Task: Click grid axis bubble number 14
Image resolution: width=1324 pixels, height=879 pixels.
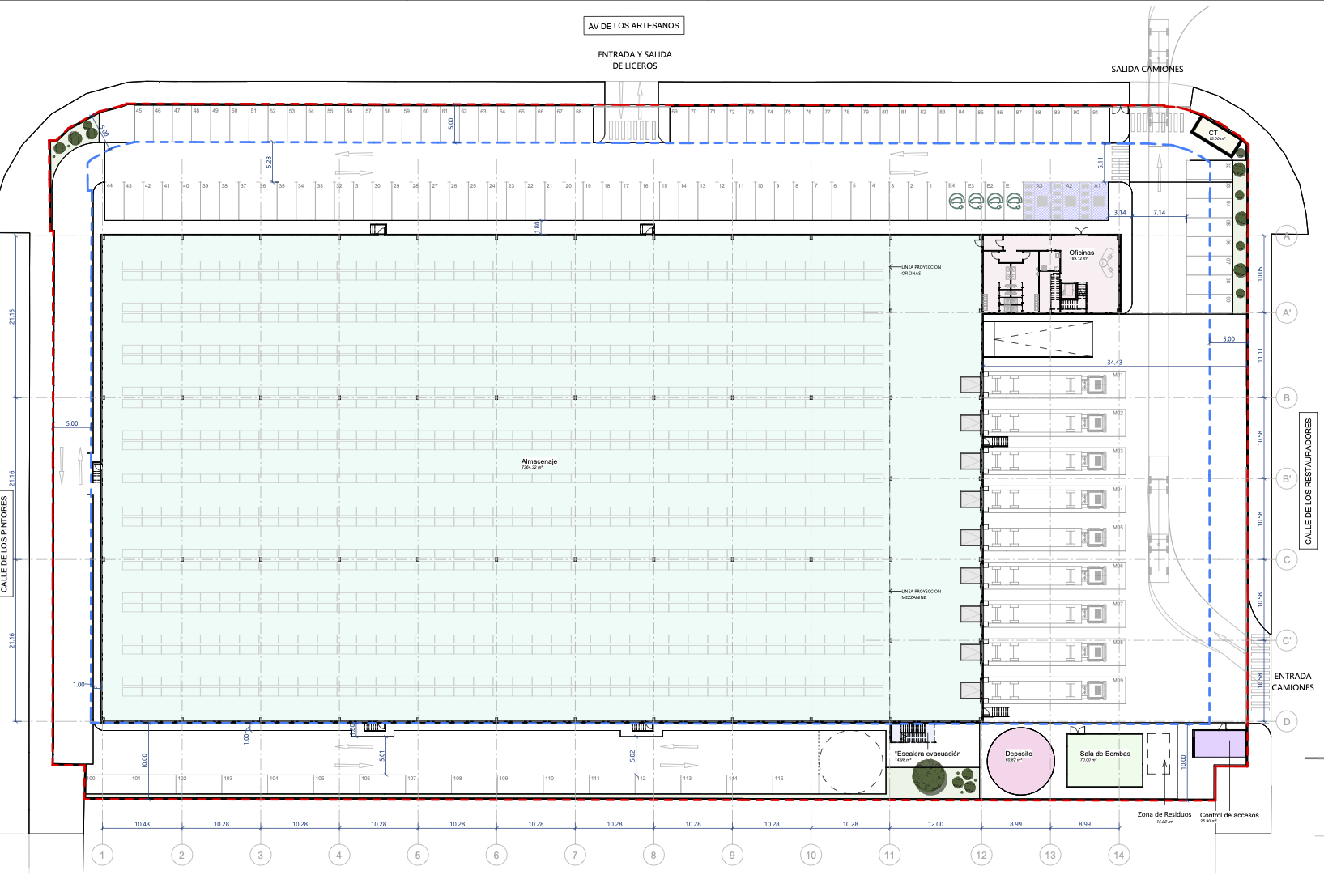Action: pos(1119,855)
